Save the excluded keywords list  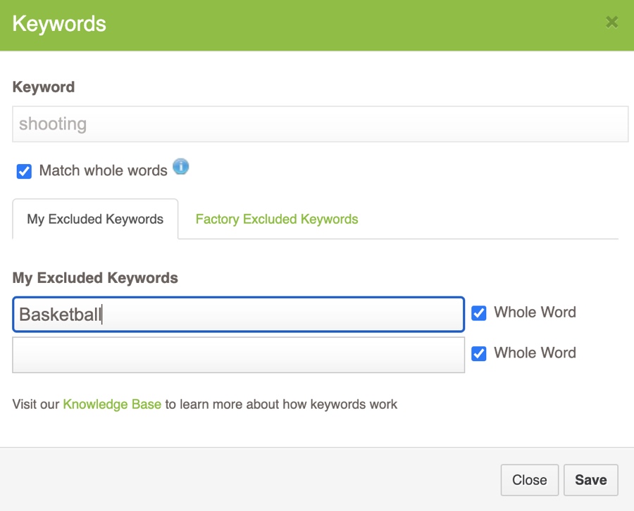(590, 479)
